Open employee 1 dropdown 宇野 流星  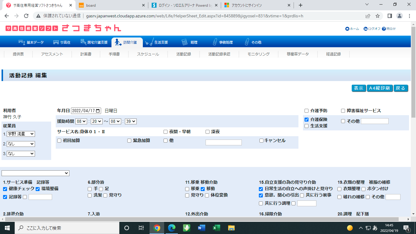tap(21, 134)
